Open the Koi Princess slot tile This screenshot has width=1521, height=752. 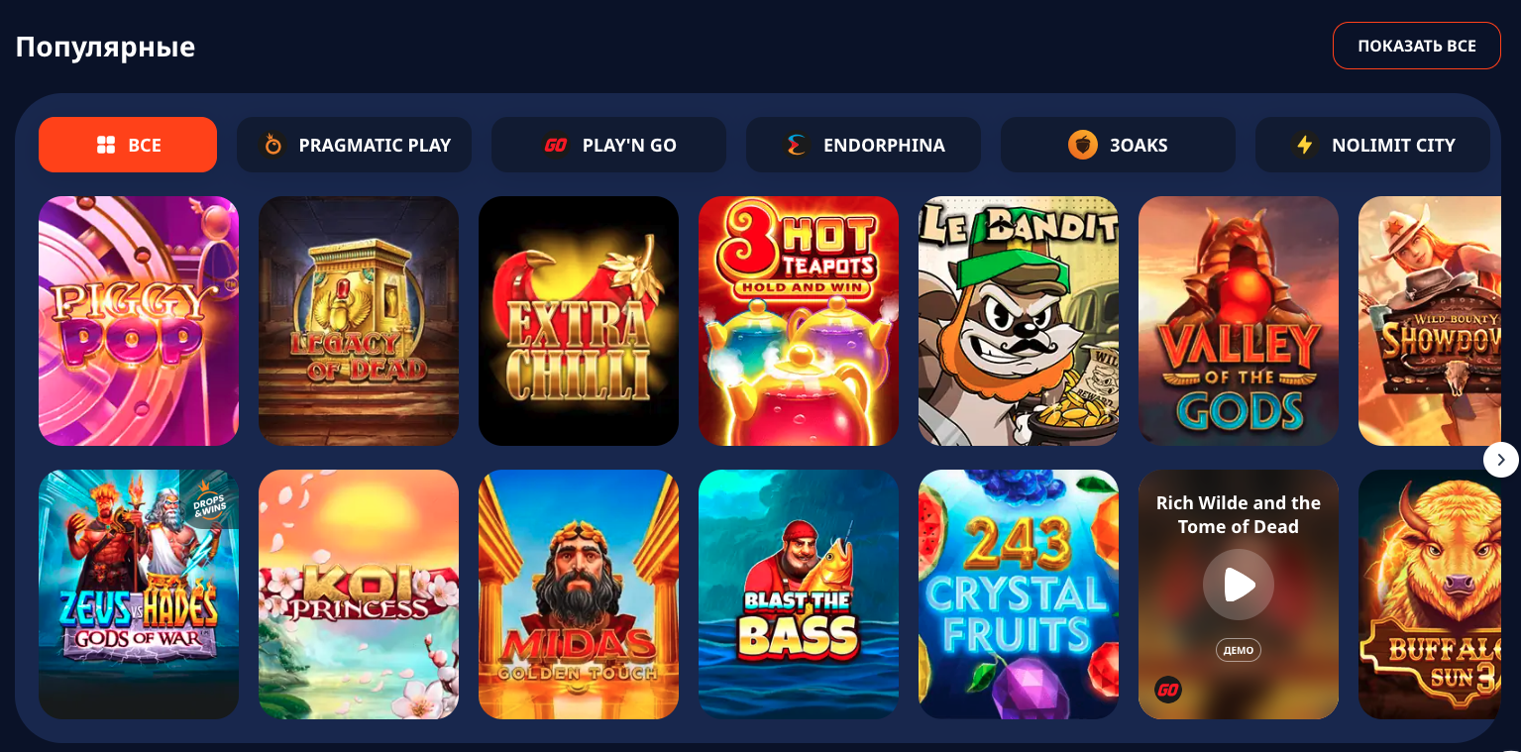pos(359,594)
